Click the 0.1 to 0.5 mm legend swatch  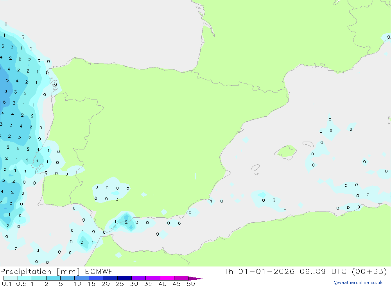pyautogui.click(x=11, y=278)
